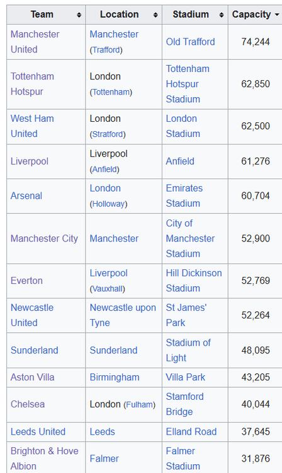Screen dimensions: 282x473
Task: Click the Hill Dickinson Stadium link
Action: (x=194, y=281)
